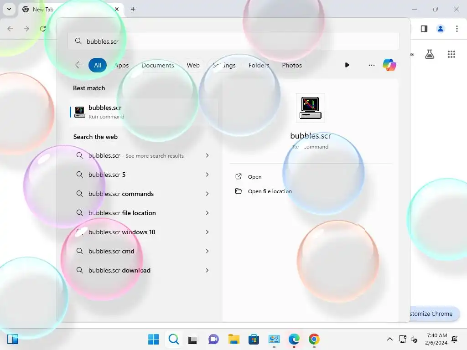The image size is (467, 350).
Task: Open search panel more options ellipsis
Action: [371, 65]
